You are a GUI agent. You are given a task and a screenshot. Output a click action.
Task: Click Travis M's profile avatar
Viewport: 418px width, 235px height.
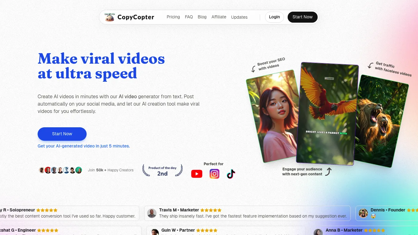click(152, 213)
